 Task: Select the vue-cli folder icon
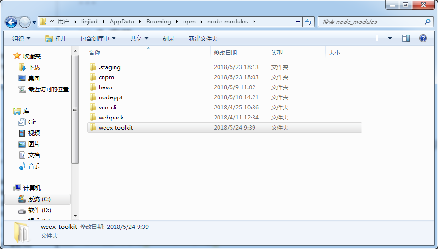coord(93,107)
